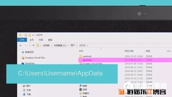Open the Favorites (收藏夹) star folder
The width and height of the screenshot is (172, 97).
tap(81, 93)
